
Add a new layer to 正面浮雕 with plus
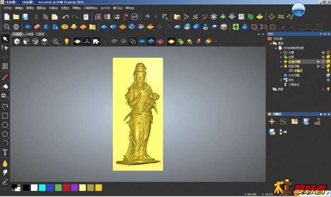(x=318, y=61)
